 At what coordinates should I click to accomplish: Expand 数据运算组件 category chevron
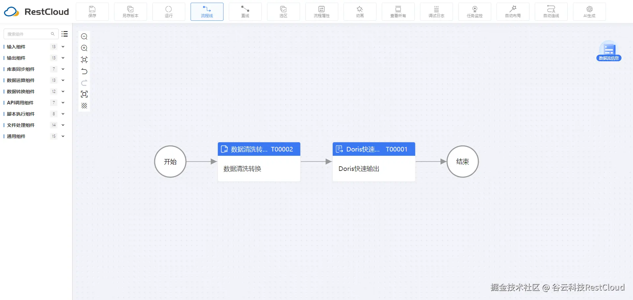[63, 80]
